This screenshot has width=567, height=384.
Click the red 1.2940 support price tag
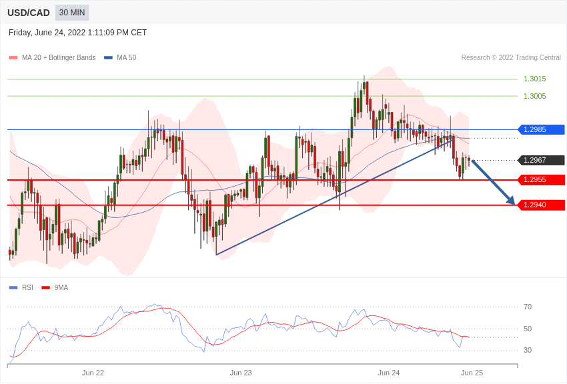tap(542, 205)
